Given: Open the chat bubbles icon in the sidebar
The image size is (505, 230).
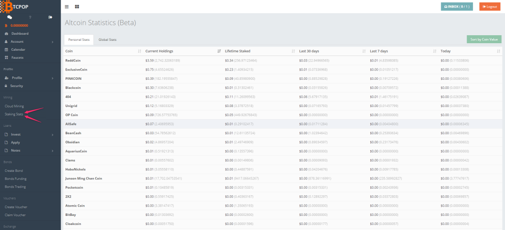Looking at the screenshot, I should (x=10, y=17).
